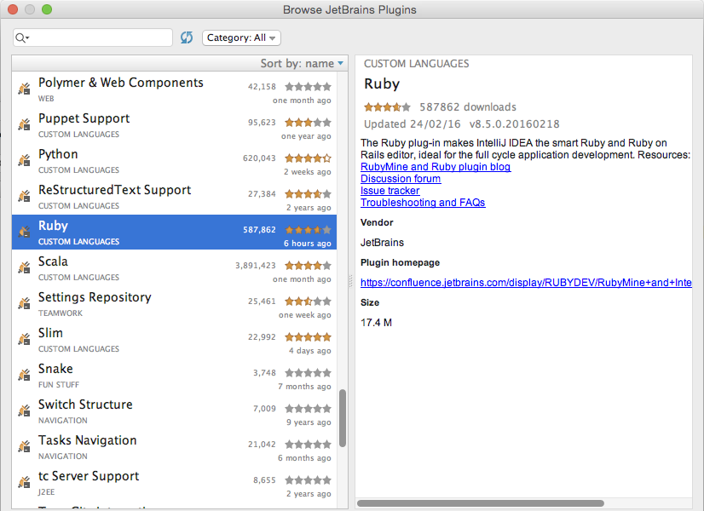Open the Discussion forum link

401,179
